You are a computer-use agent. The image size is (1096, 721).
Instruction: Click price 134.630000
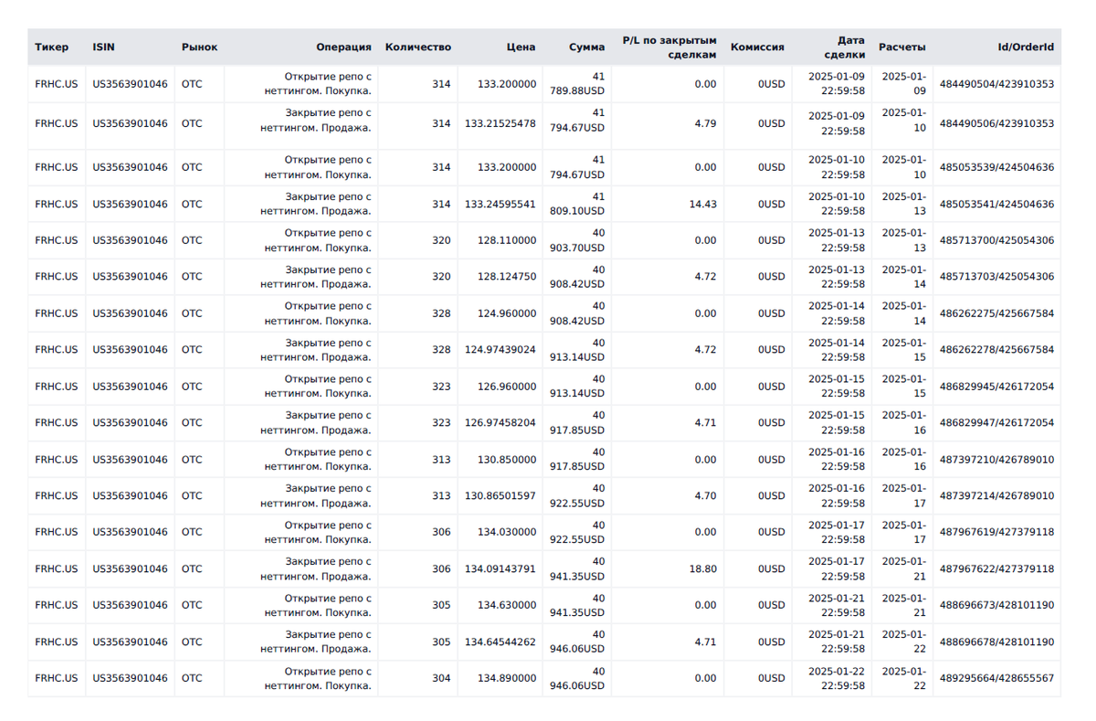click(507, 605)
